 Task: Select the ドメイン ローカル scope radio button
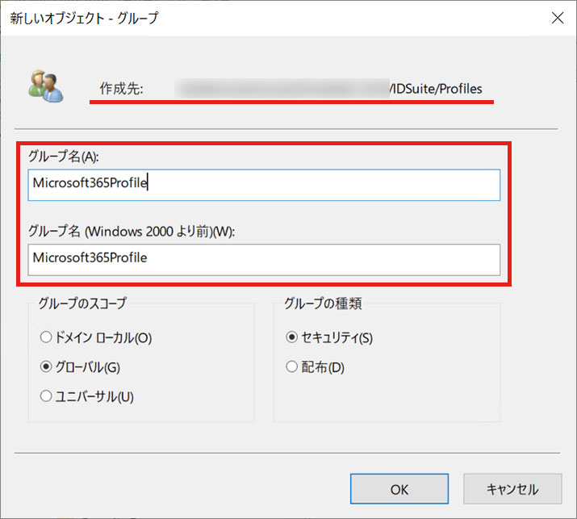46,337
